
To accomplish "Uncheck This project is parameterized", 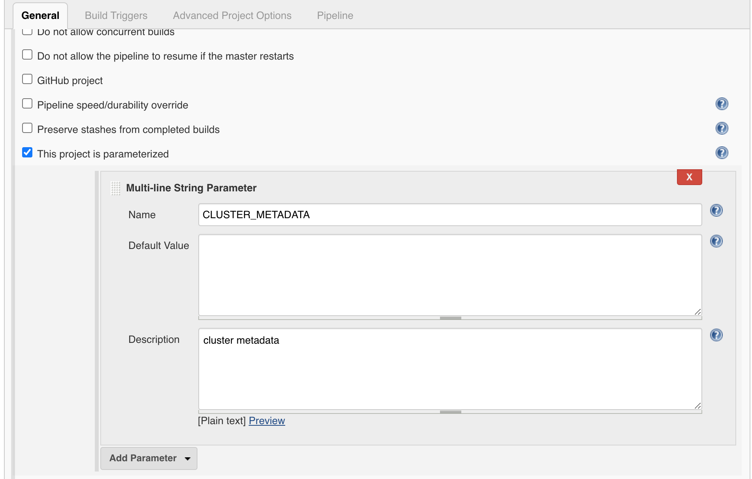I will 27,153.
